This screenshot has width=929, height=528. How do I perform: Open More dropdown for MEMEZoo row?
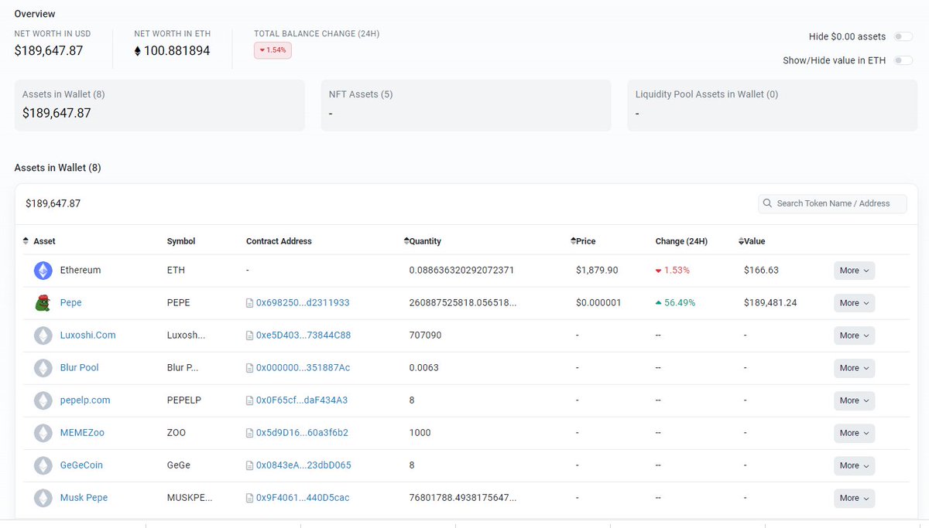tap(854, 433)
